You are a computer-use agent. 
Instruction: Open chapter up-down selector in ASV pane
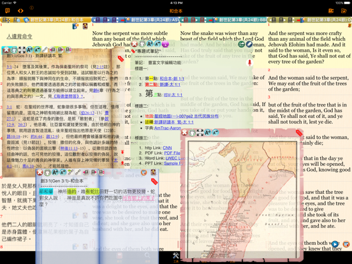point(115,20)
